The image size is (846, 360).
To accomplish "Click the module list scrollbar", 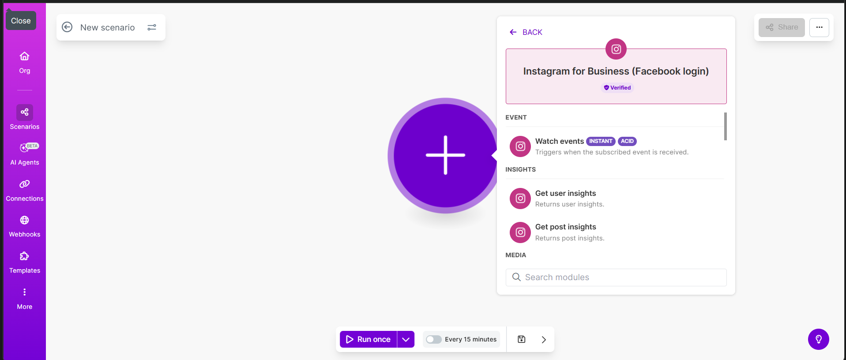I will (725, 127).
